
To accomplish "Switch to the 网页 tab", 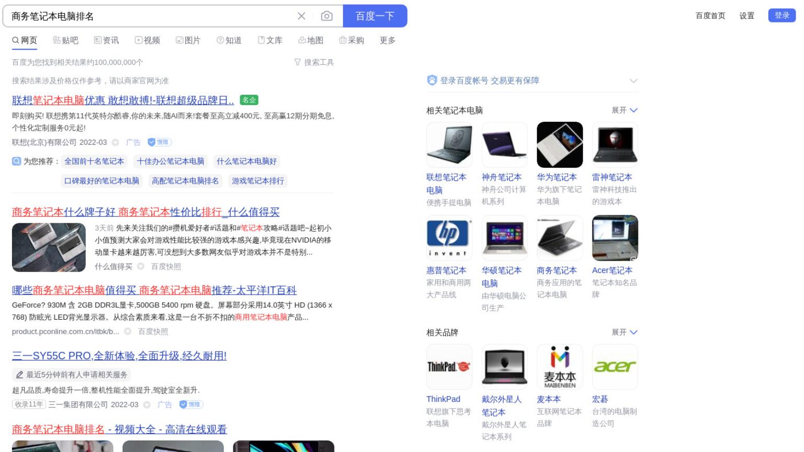I will point(25,40).
